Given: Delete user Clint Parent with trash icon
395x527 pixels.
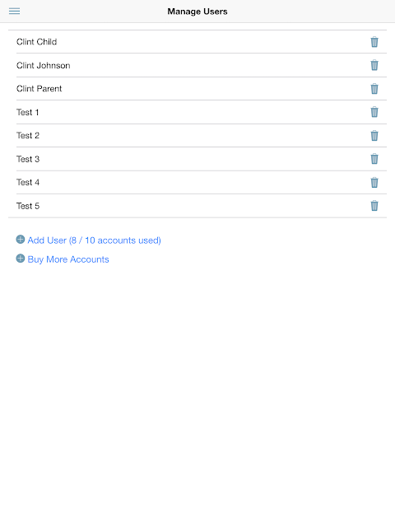Looking at the screenshot, I should [x=374, y=89].
